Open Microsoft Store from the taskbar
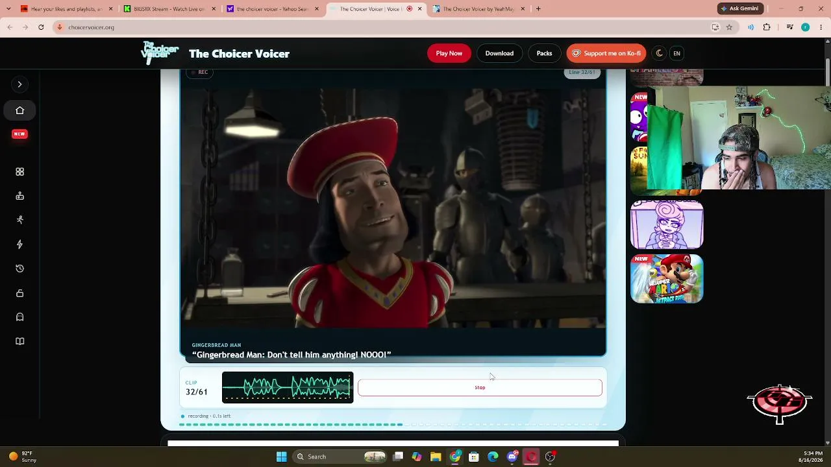The image size is (831, 467). pos(474,457)
